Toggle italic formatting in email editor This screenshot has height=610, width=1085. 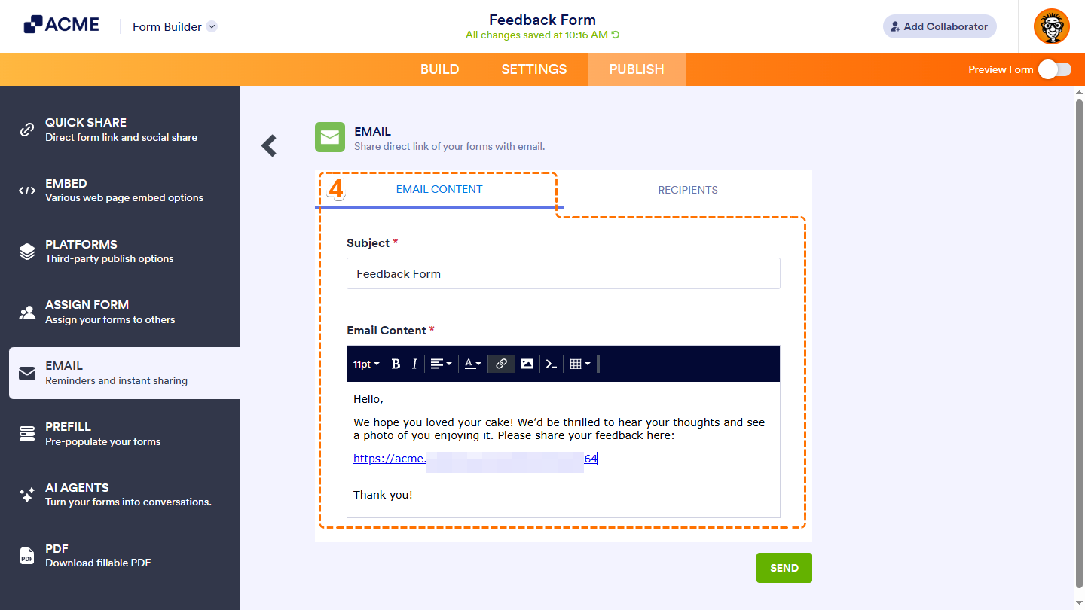pos(414,364)
